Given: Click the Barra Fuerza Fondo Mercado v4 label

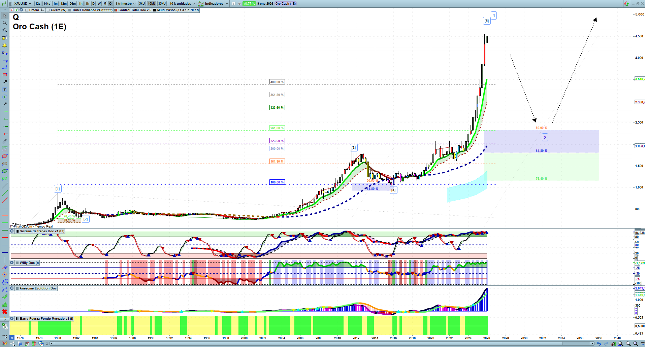Looking at the screenshot, I should coord(46,319).
